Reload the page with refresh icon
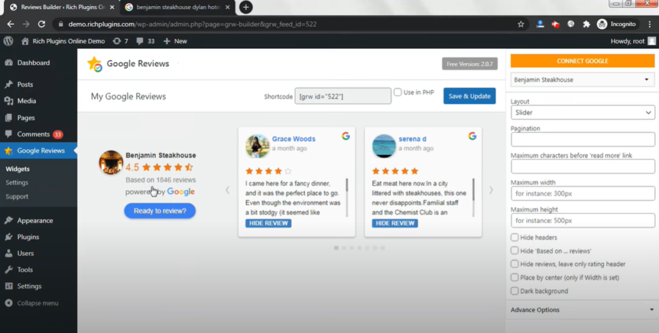 coord(42,24)
